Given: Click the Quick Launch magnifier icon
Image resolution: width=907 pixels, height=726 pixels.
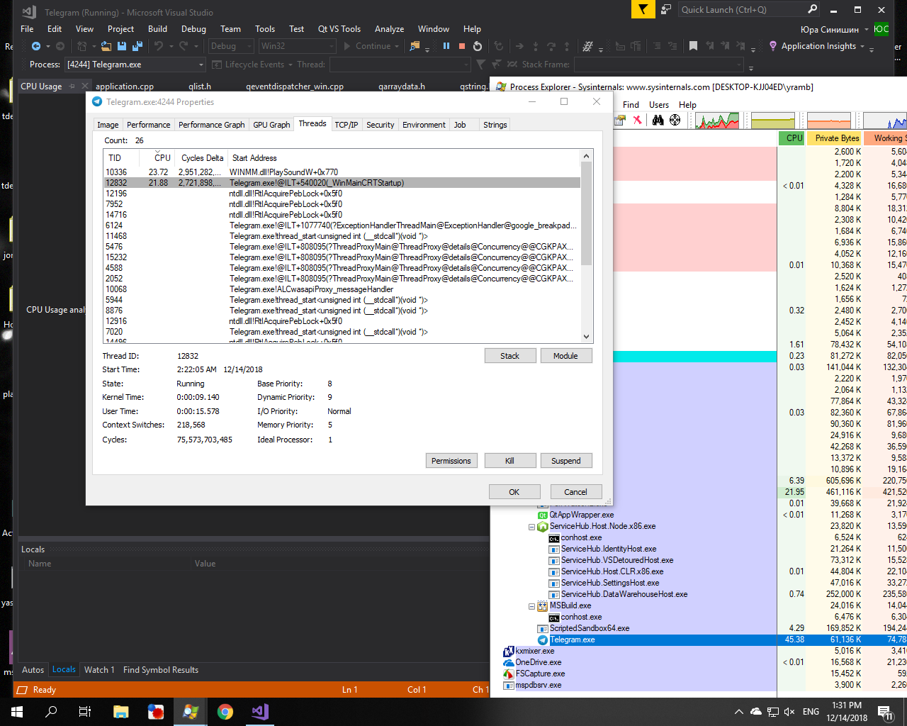Looking at the screenshot, I should click(x=813, y=10).
